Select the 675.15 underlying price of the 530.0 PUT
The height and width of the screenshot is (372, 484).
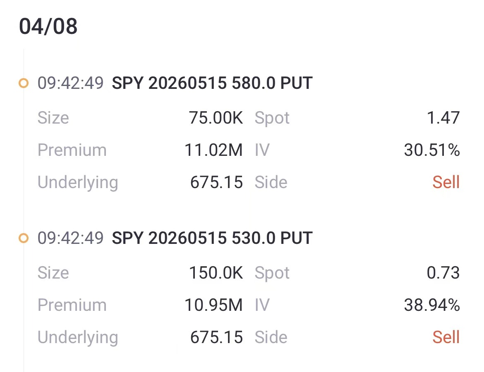pyautogui.click(x=216, y=337)
